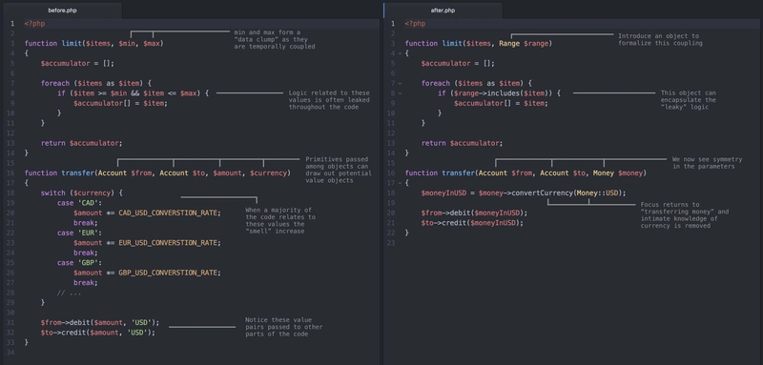
Task: Click 'limit' function name in before.php
Action: (71, 43)
